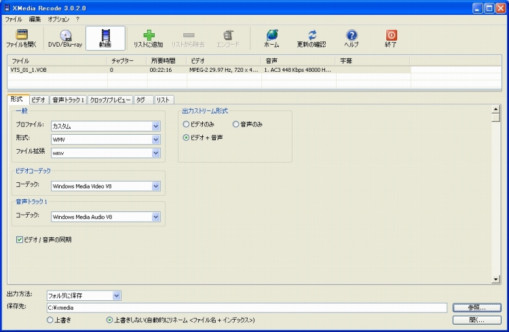
Task: Click the 所要時間 column header
Action: [166, 60]
